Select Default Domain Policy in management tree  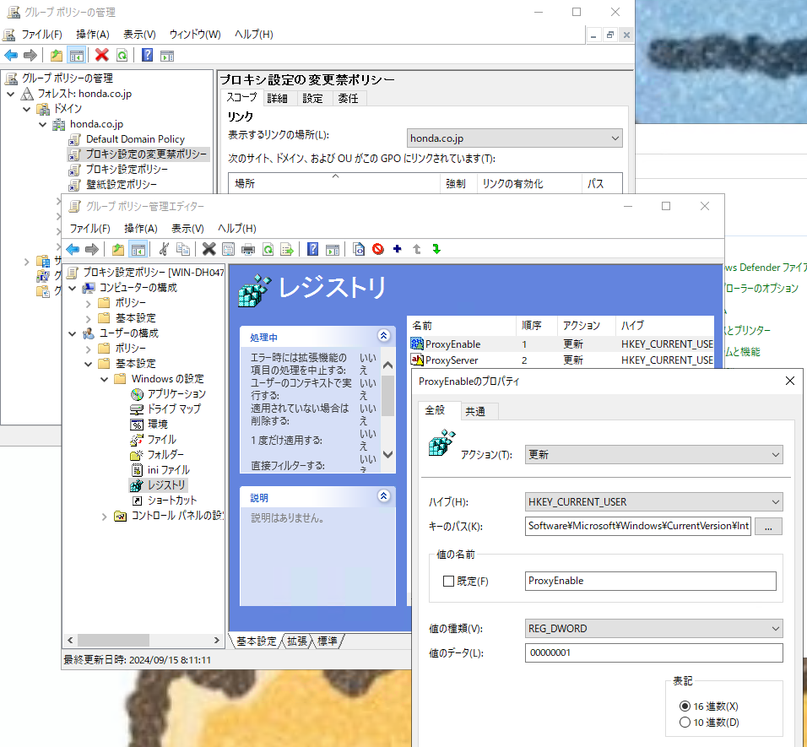coord(135,139)
